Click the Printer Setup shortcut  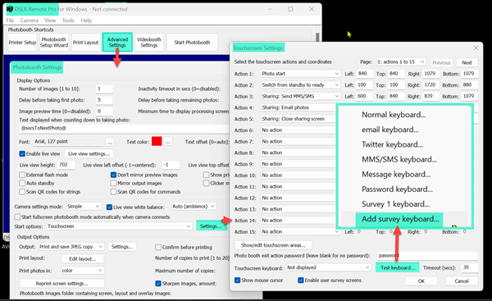22,43
